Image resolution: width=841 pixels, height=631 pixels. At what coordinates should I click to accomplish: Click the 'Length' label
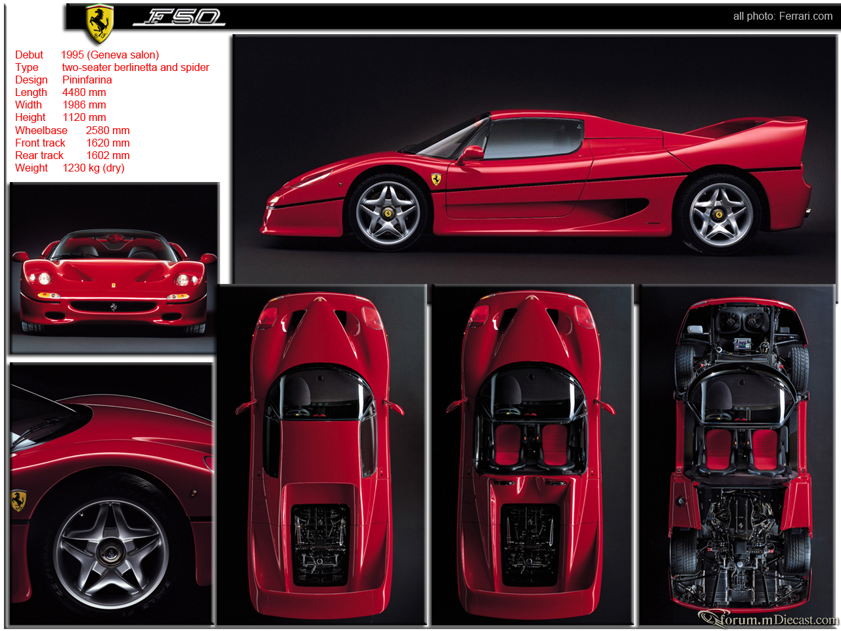[x=31, y=93]
